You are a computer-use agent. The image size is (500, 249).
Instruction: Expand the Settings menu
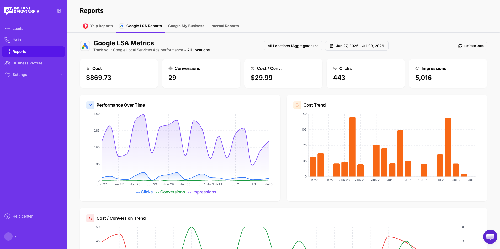pyautogui.click(x=33, y=75)
